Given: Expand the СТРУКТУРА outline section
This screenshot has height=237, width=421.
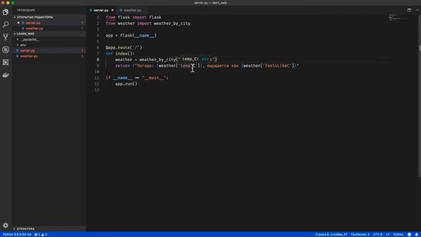Looking at the screenshot, I should [26, 229].
